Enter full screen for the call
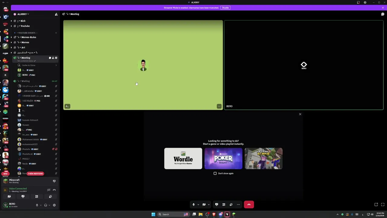 (383, 205)
